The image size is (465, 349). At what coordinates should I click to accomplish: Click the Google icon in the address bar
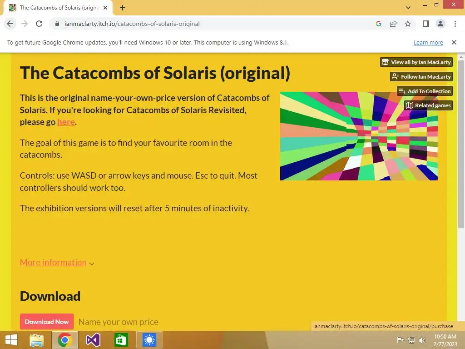tap(378, 24)
